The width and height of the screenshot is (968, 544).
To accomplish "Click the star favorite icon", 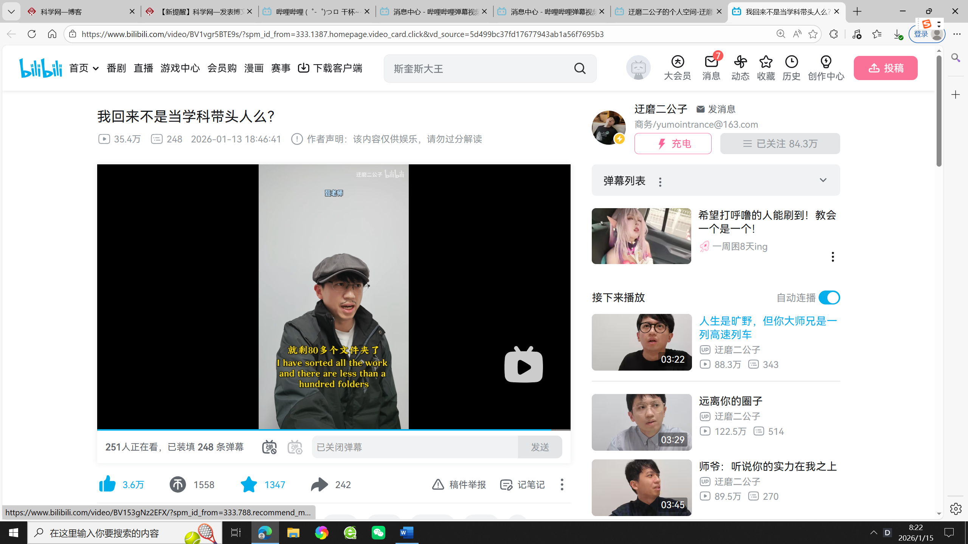I will (x=249, y=484).
